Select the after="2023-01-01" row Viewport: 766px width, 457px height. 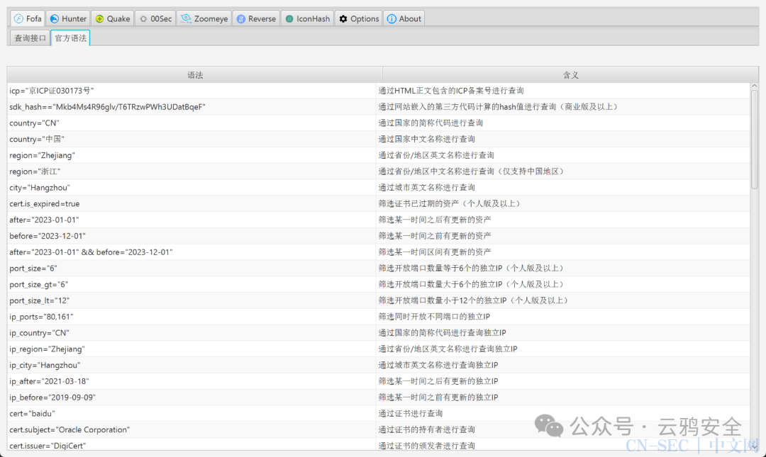click(379, 220)
